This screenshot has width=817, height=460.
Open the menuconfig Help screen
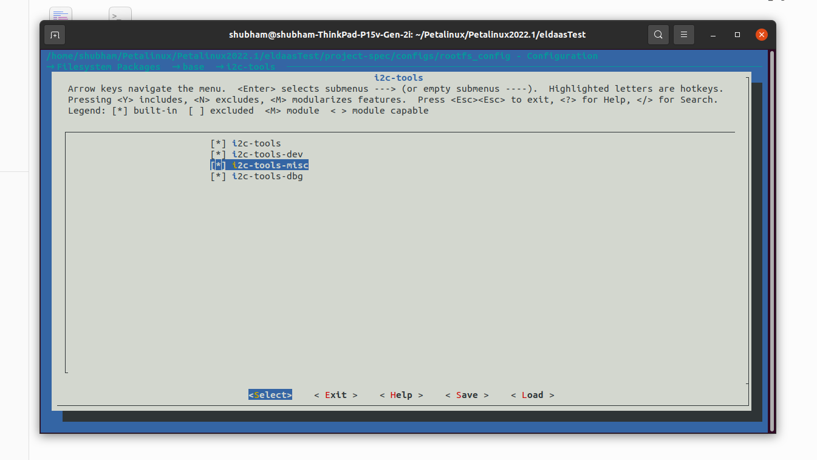click(401, 394)
